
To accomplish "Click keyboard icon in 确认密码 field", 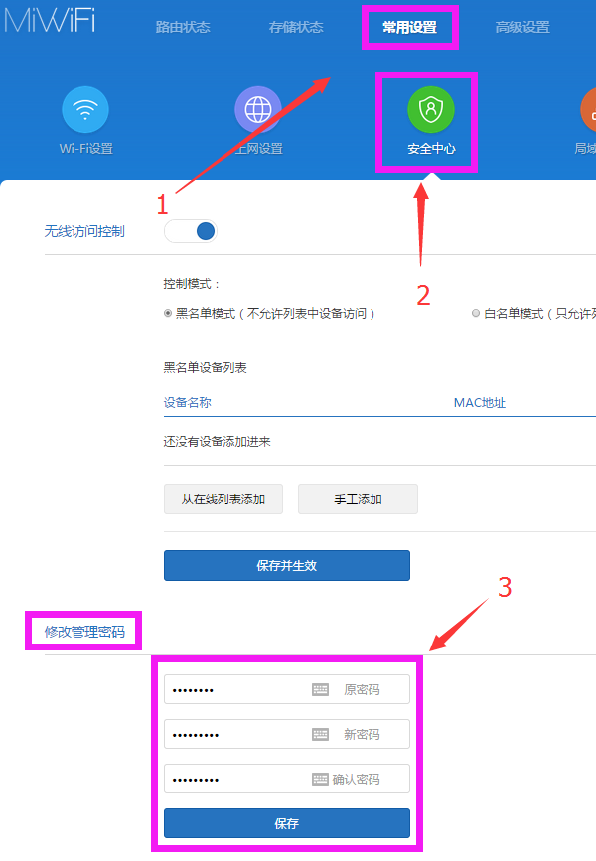I will click(x=320, y=779).
